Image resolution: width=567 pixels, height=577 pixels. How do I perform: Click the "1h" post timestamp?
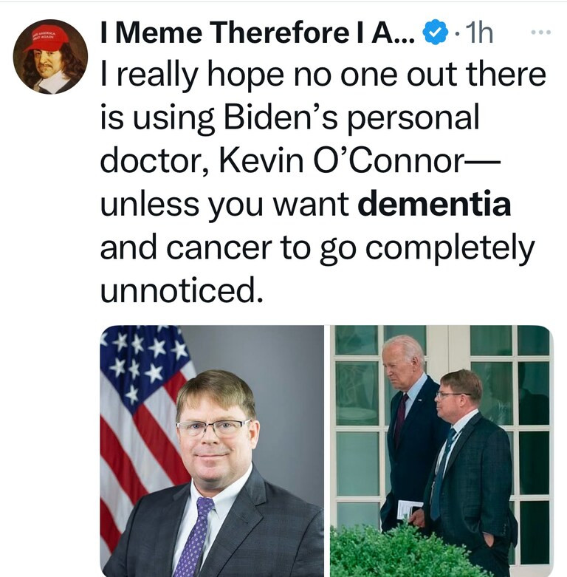click(x=478, y=33)
